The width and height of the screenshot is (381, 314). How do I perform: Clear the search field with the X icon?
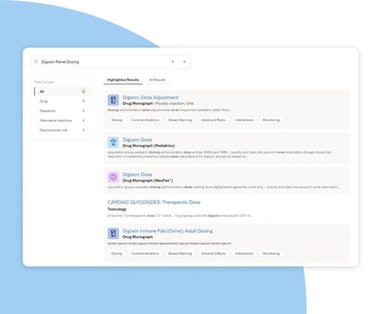point(173,62)
